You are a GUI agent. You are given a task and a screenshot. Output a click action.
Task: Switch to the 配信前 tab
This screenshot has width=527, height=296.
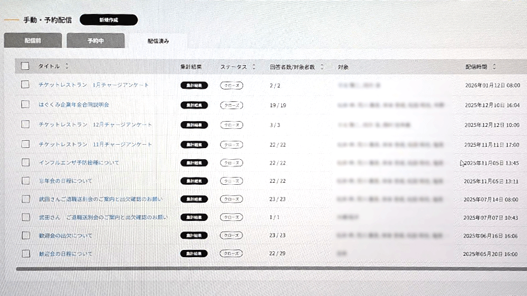(33, 41)
